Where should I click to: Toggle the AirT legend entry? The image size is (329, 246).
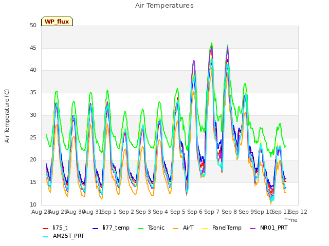point(183,228)
